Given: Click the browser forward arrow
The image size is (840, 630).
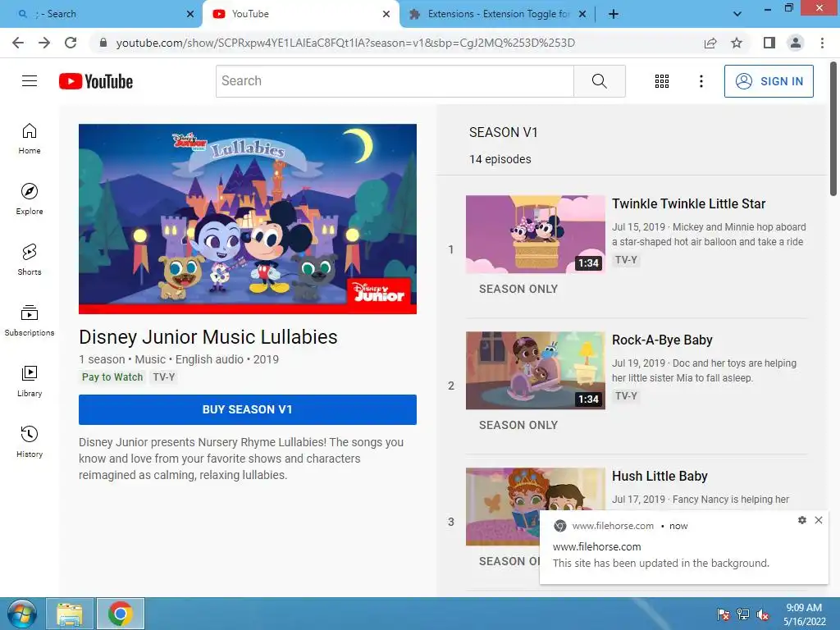Looking at the screenshot, I should pyautogui.click(x=44, y=43).
